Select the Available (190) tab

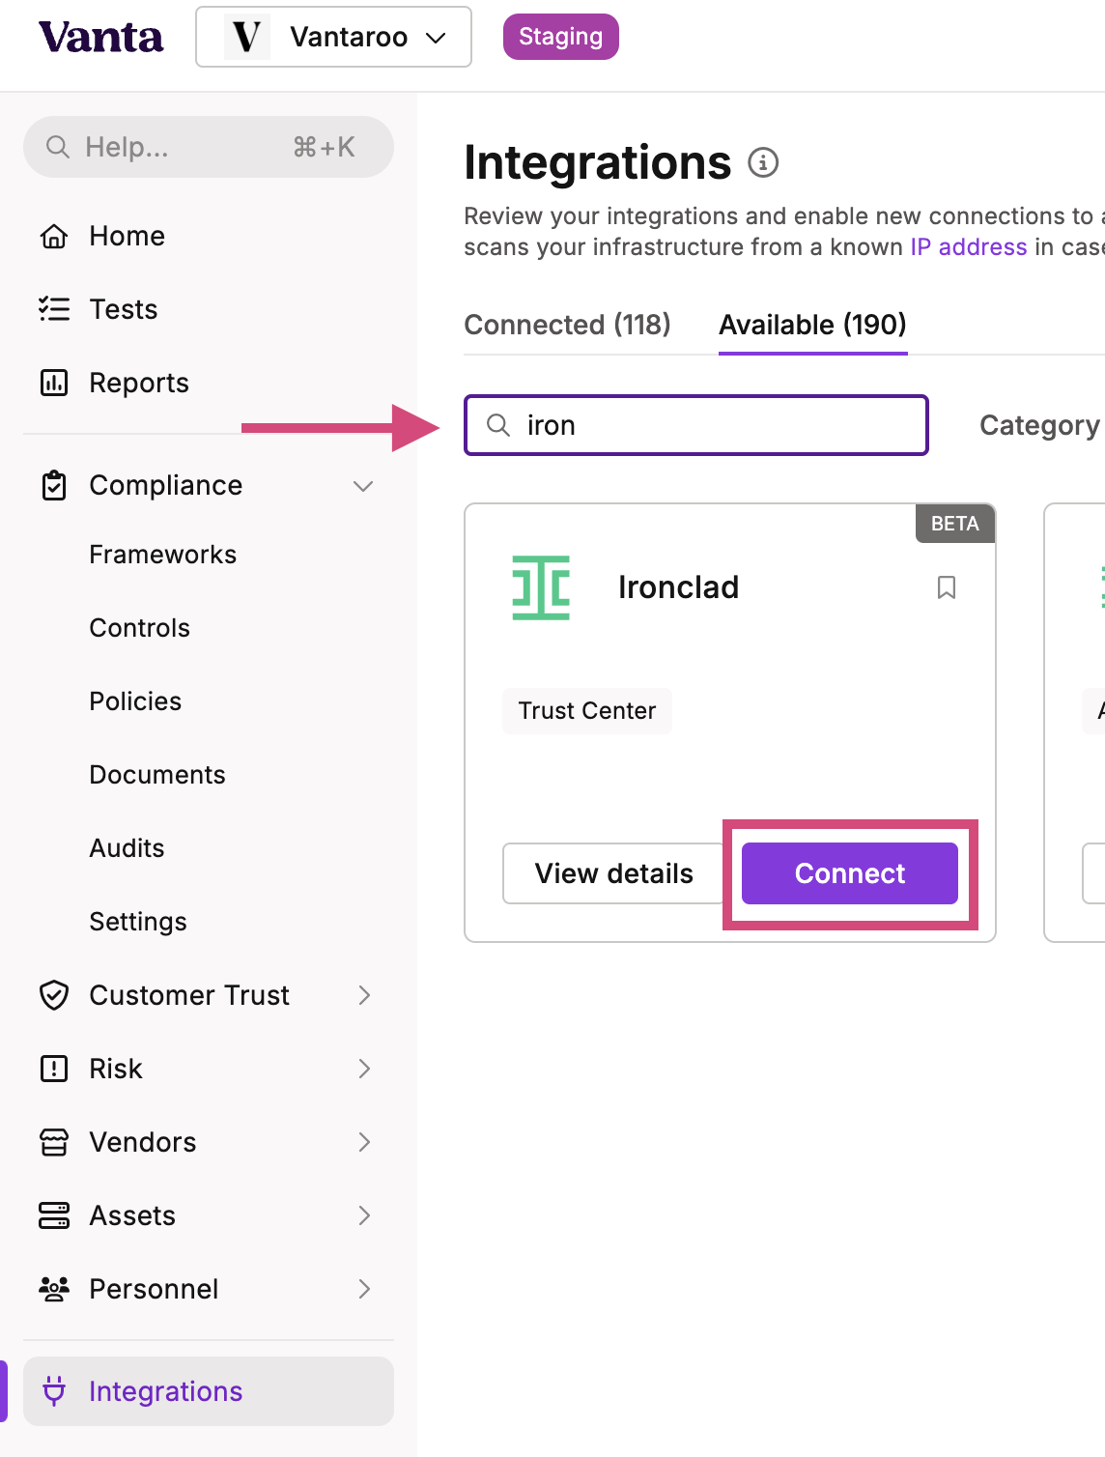812,325
